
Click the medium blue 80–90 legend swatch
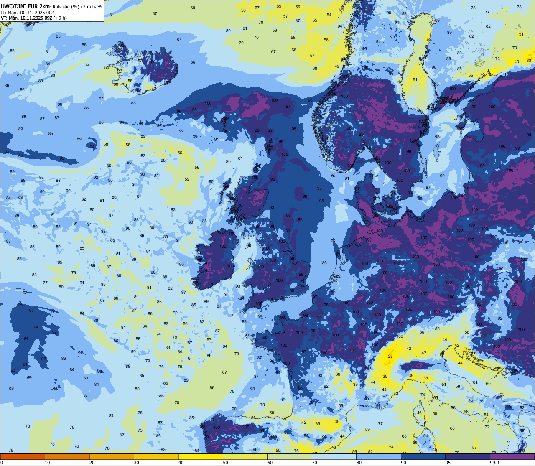coord(379,456)
